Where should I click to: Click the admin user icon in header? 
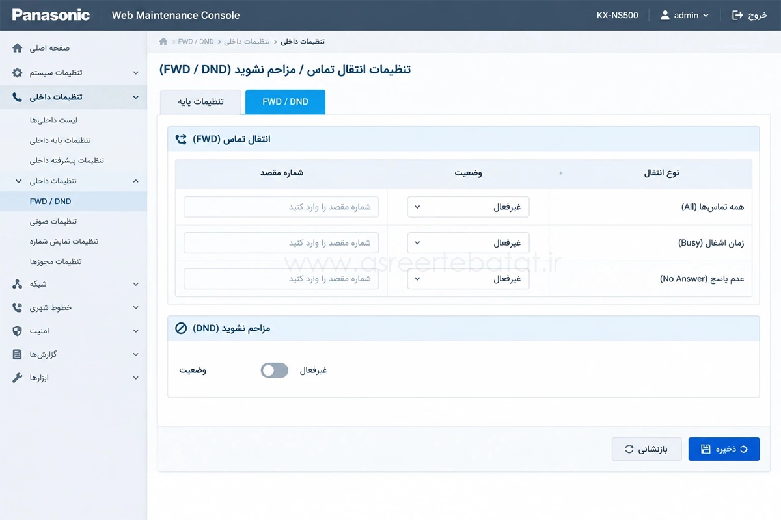click(665, 15)
